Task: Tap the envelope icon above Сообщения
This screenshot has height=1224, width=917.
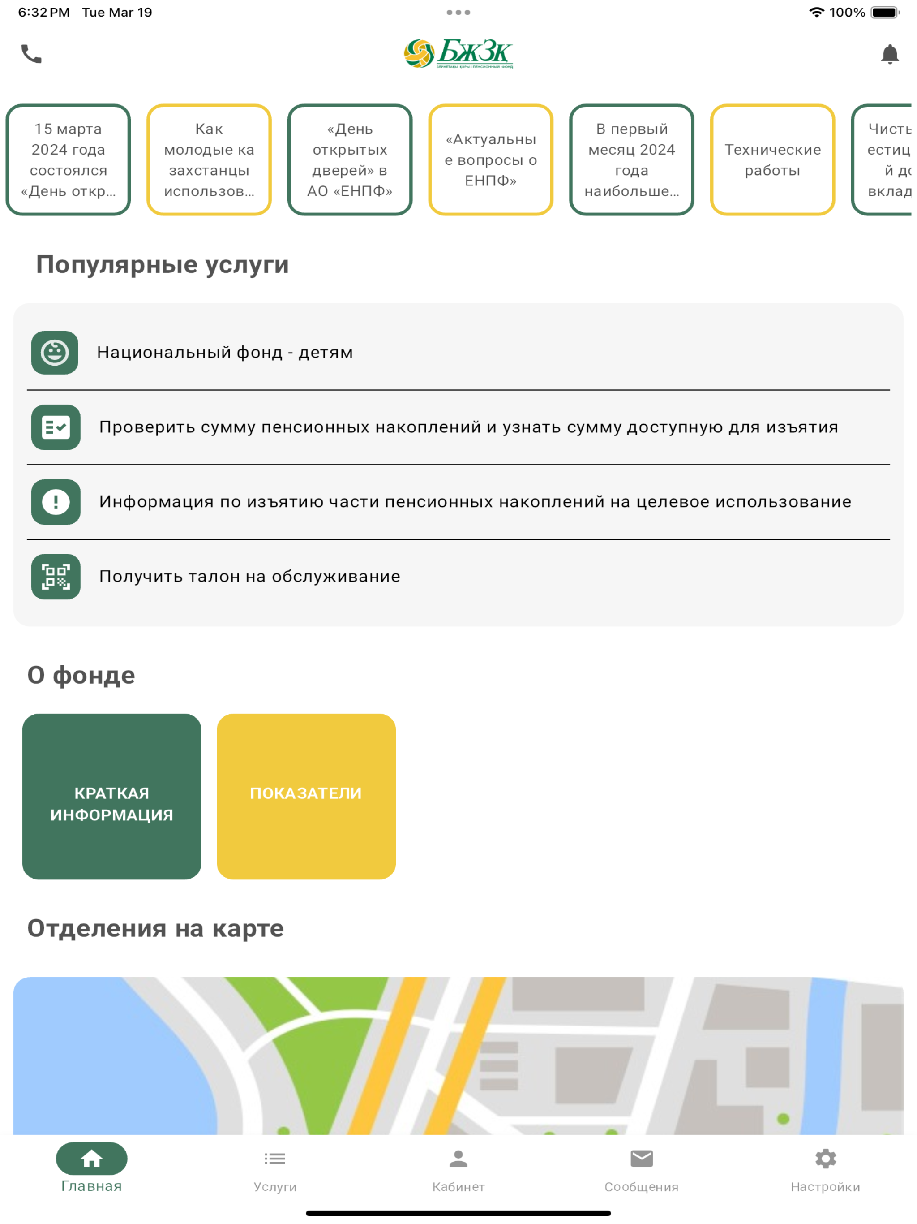Action: [642, 1158]
